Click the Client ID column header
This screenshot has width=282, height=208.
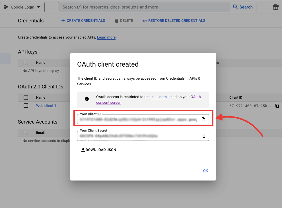coord(236,97)
